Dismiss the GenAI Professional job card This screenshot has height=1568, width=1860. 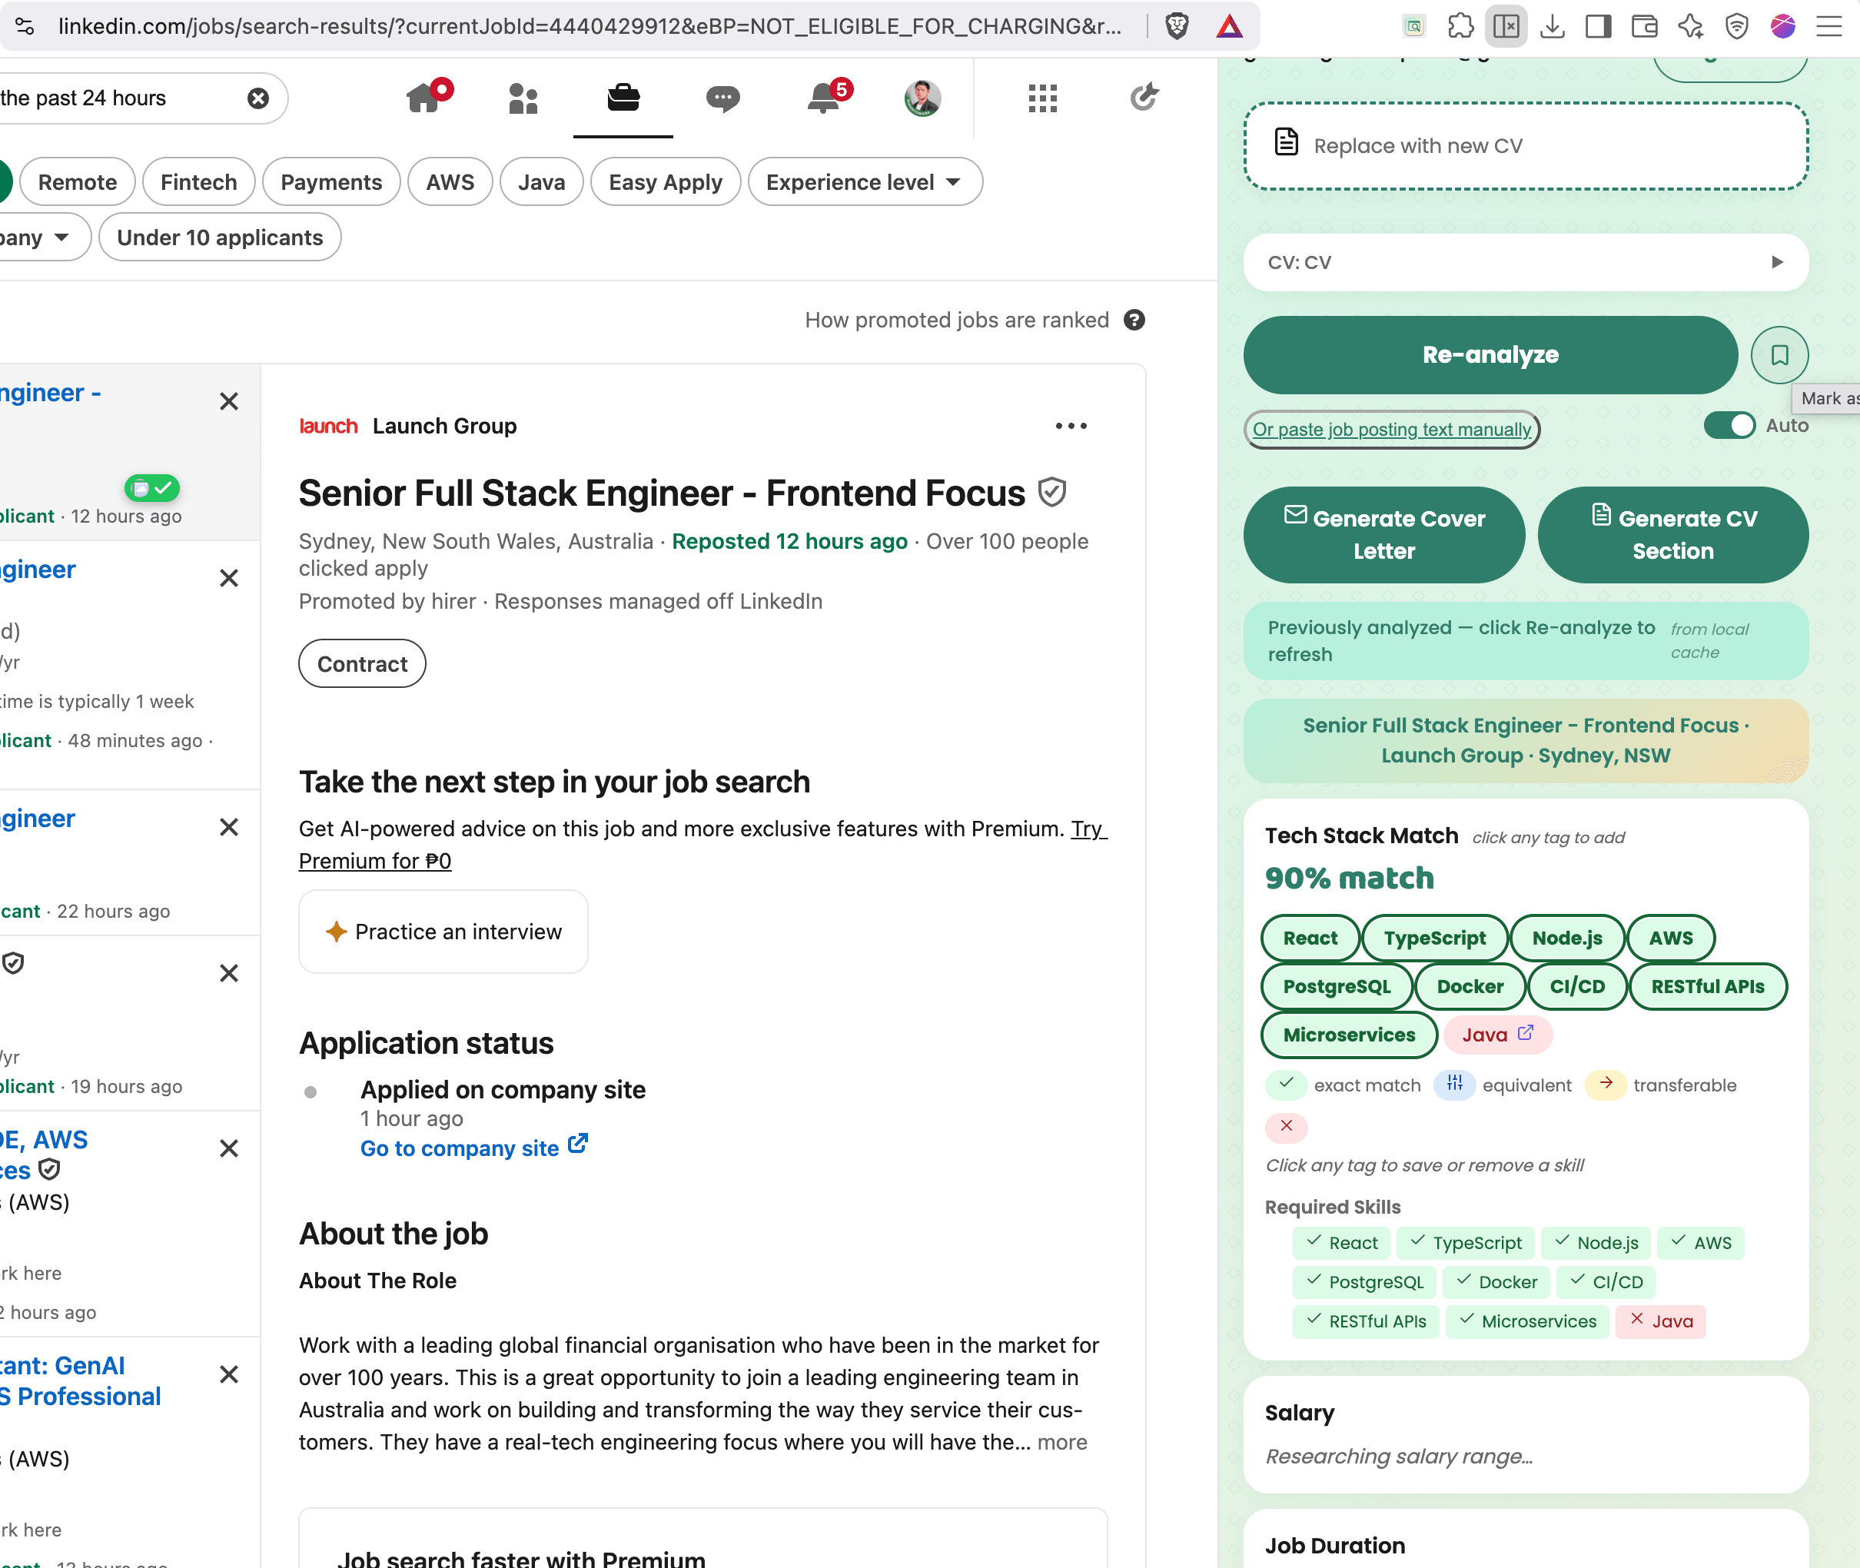[x=228, y=1375]
